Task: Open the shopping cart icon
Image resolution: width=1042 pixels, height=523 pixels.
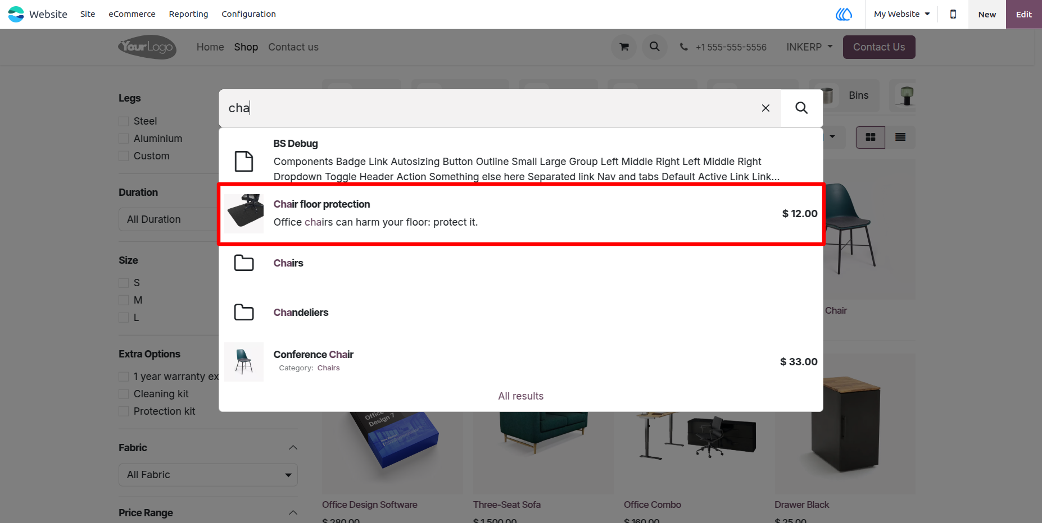Action: click(624, 47)
